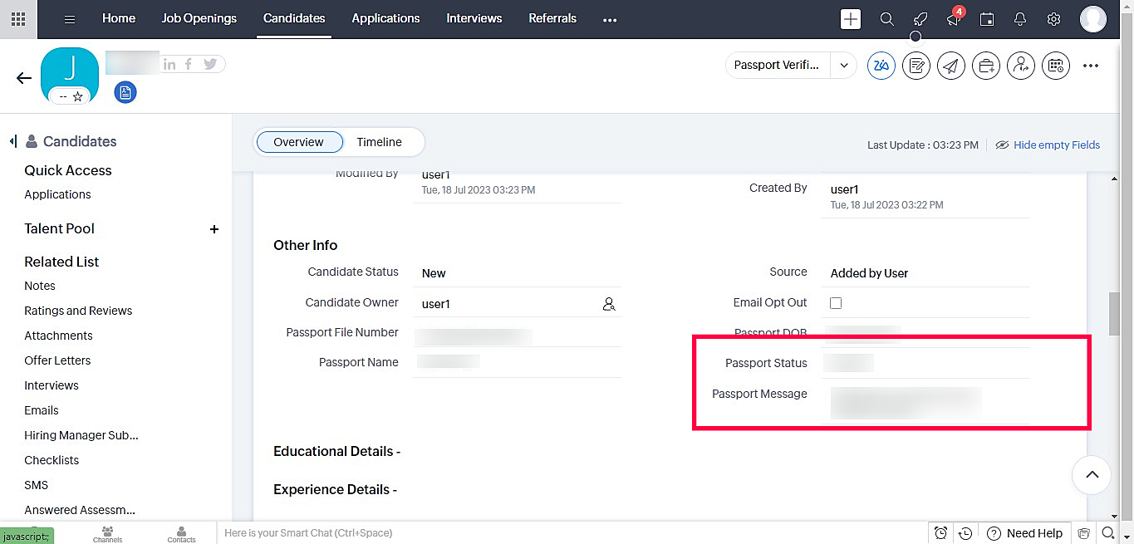1134x544 pixels.
Task: Open settings gear icon
Action: point(1053,19)
